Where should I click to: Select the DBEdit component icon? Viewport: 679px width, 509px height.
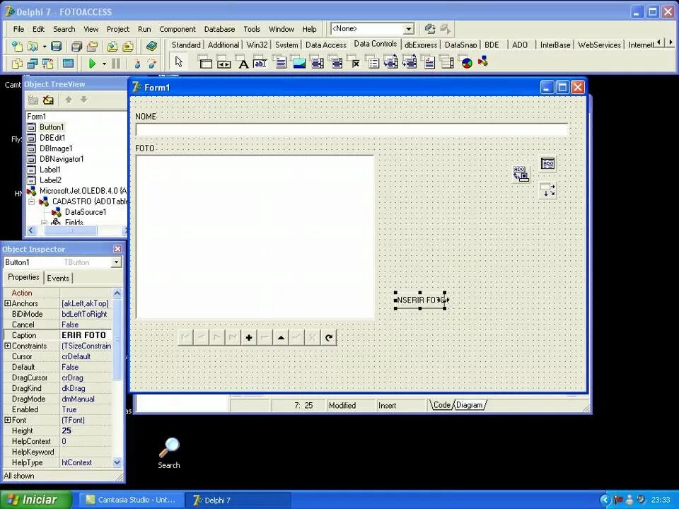click(261, 62)
